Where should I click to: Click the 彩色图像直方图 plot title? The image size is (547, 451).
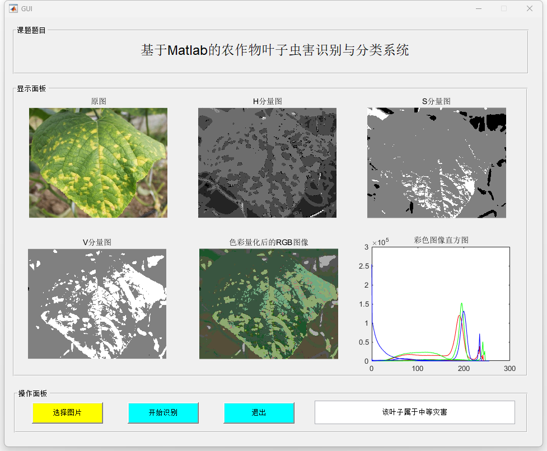[x=441, y=240]
